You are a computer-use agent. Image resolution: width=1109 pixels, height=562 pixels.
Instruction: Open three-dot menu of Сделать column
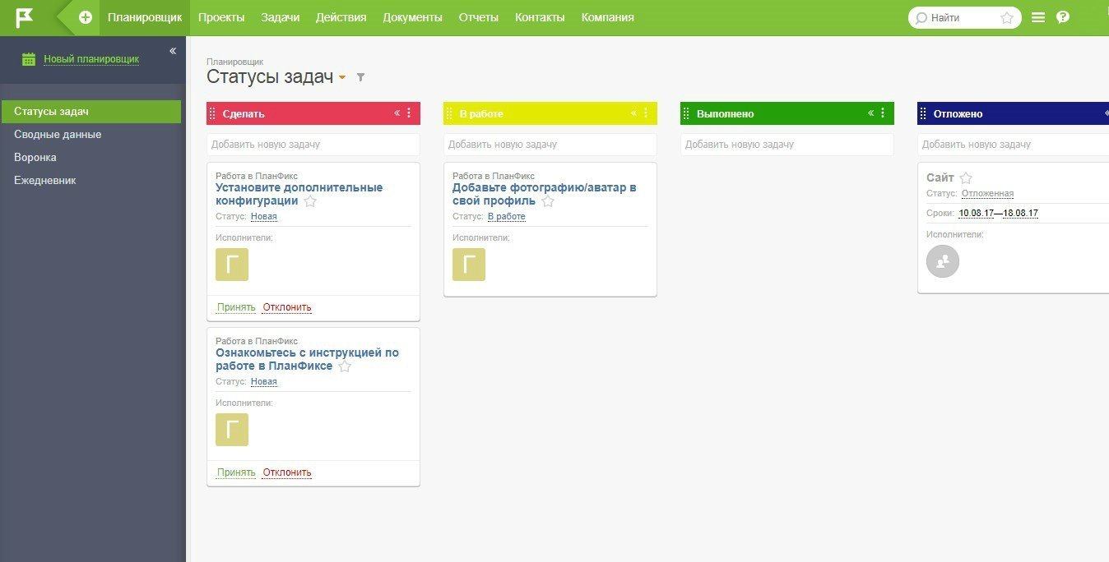point(409,113)
